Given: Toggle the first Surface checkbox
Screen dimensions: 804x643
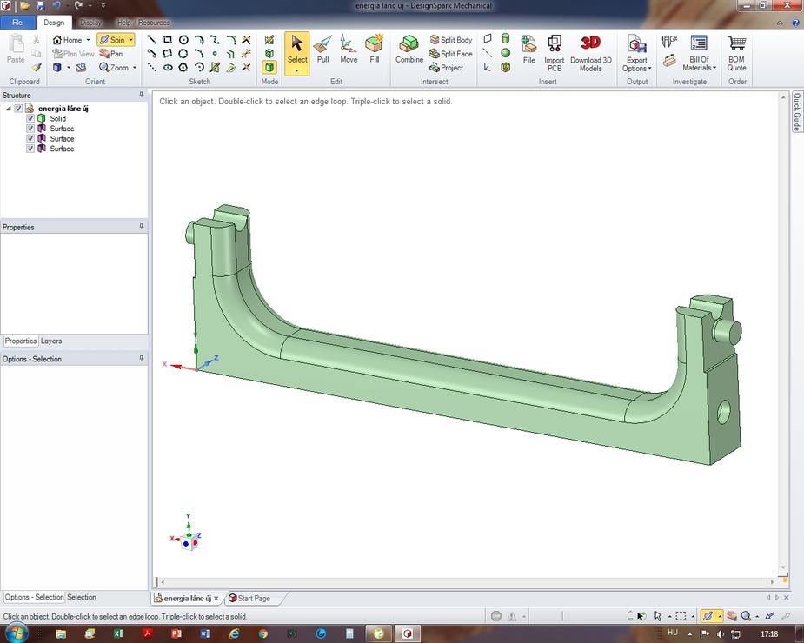Looking at the screenshot, I should point(30,129).
